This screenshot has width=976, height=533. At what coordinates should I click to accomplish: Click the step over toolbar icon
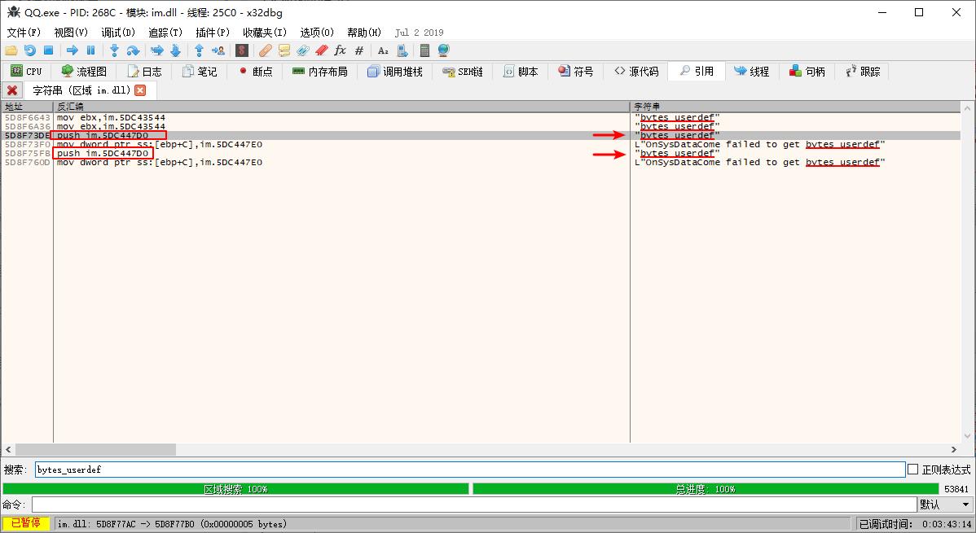[133, 50]
